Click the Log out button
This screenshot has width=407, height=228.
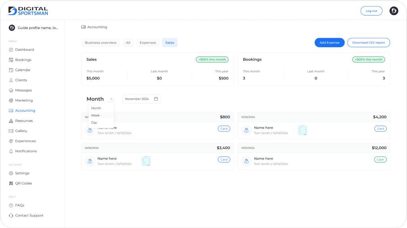tap(371, 11)
